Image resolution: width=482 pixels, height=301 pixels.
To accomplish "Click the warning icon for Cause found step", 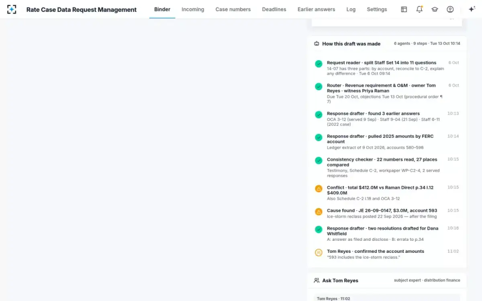I will click(x=319, y=212).
